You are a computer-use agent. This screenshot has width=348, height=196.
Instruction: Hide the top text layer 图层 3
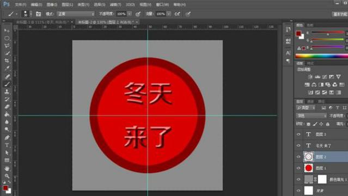coord(298,134)
